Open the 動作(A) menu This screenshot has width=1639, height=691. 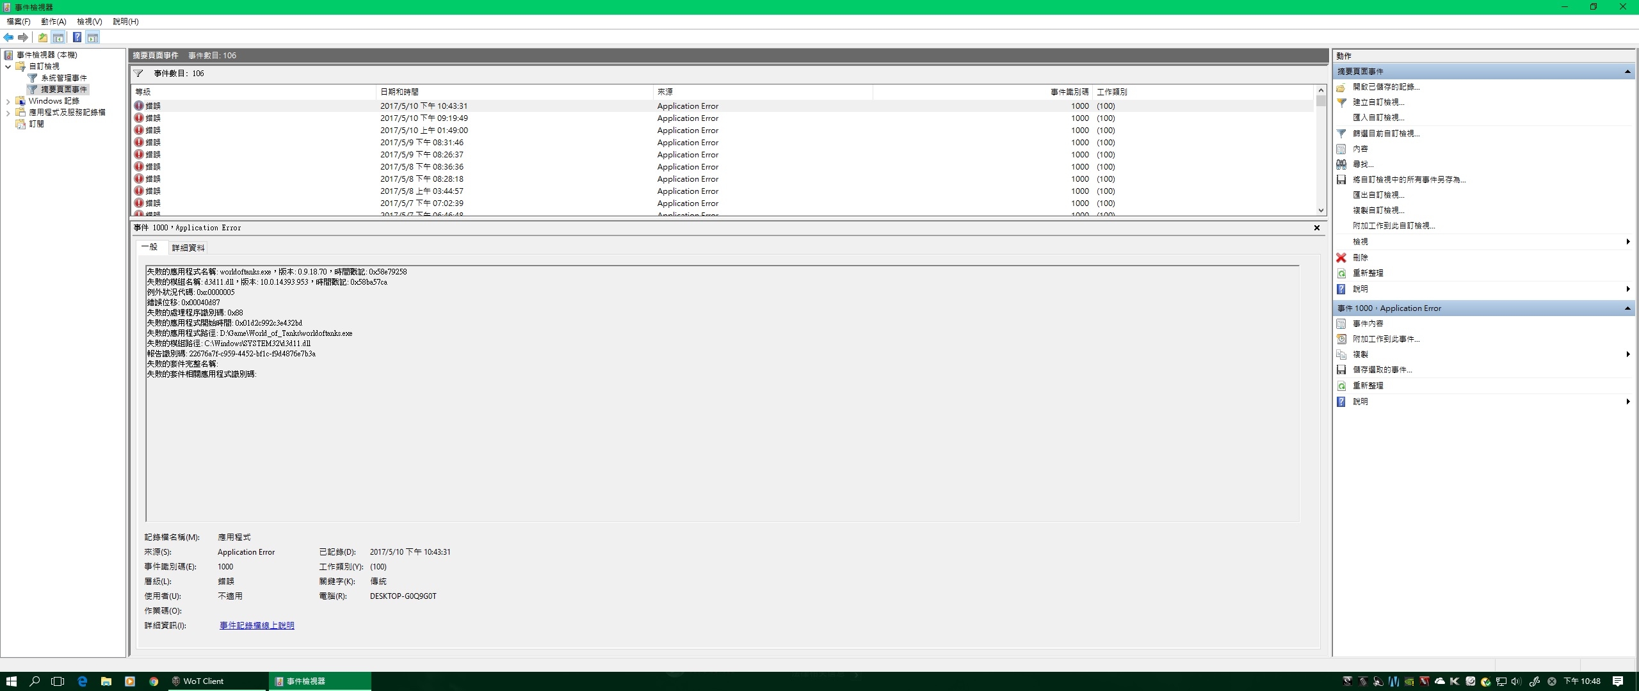54,22
